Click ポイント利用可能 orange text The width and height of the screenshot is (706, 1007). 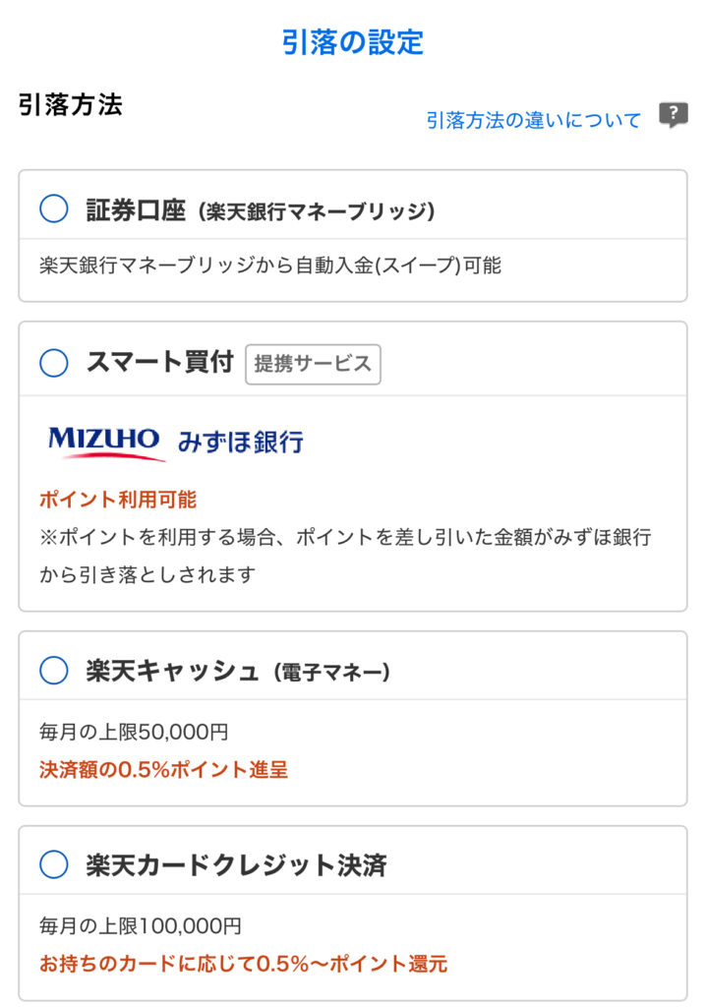118,500
